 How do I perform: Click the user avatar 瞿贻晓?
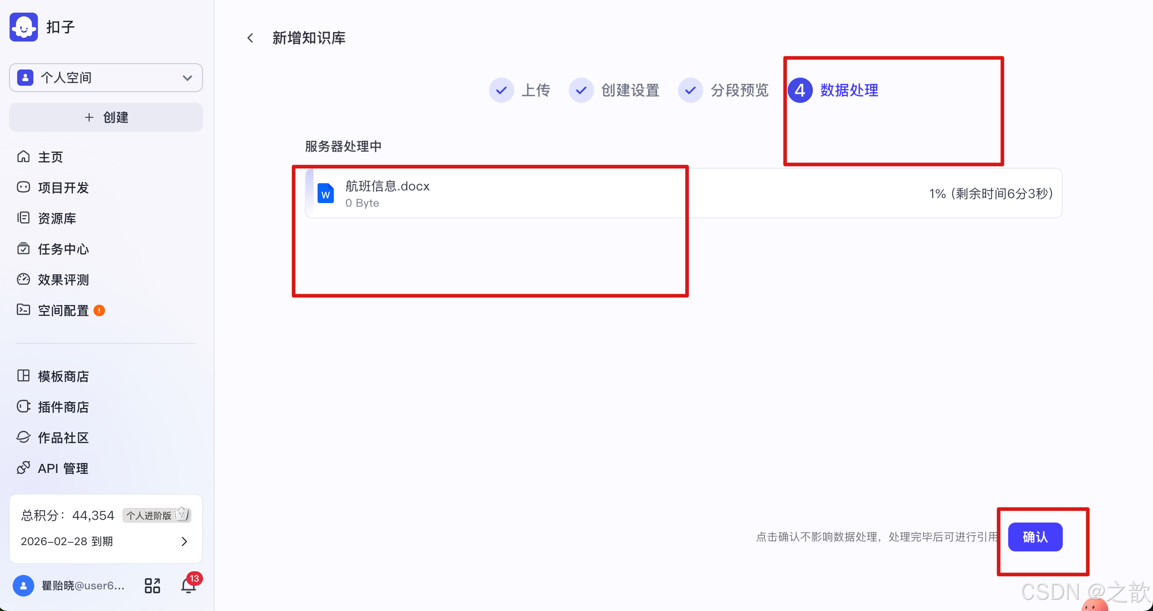(23, 585)
